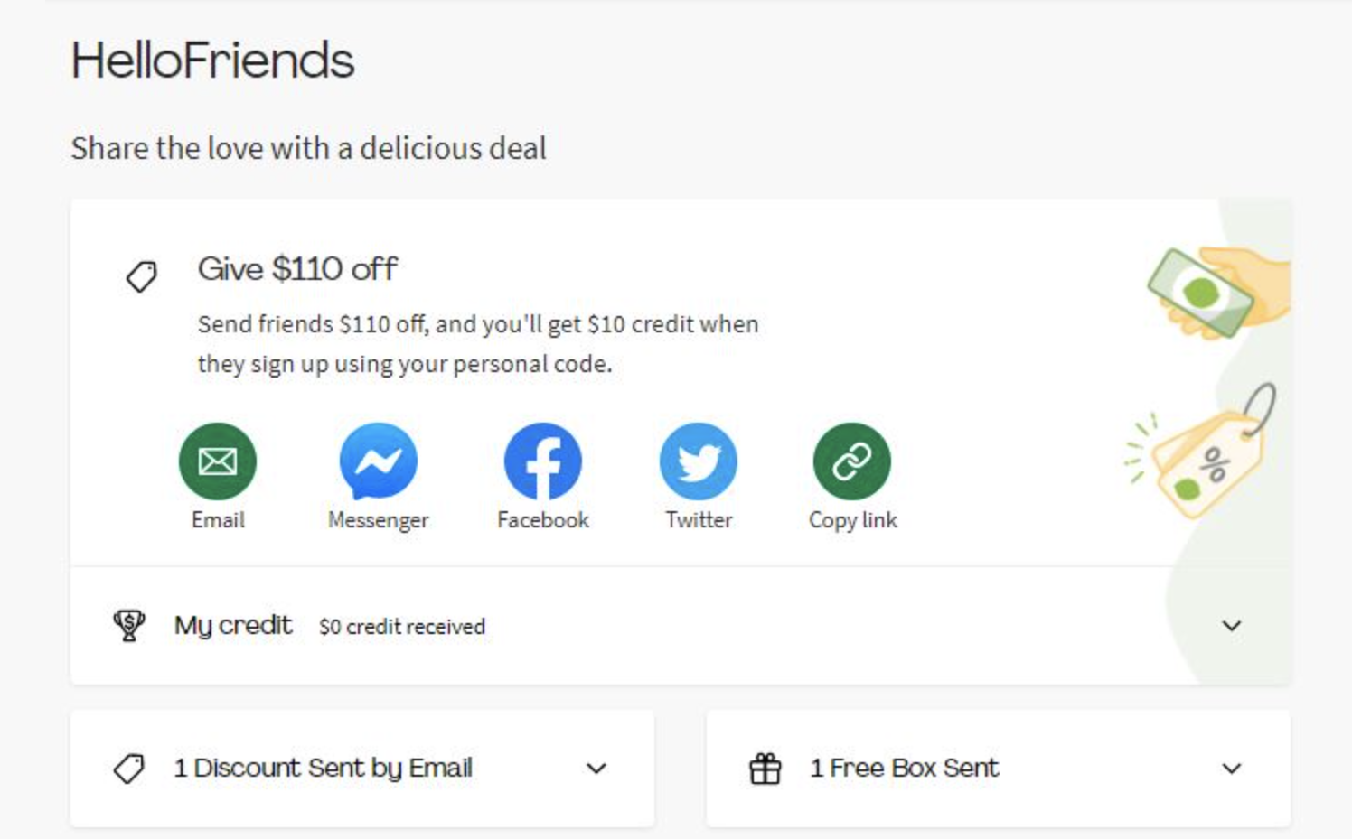Viewport: 1352px width, 839px height.
Task: Share via the Messenger icon
Action: tap(378, 461)
